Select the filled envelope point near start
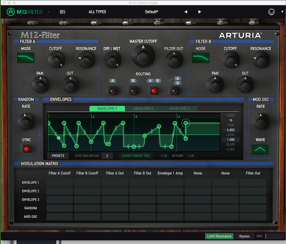 pos(58,138)
